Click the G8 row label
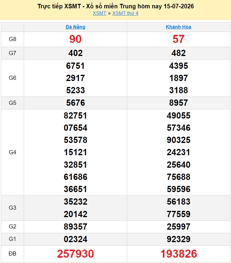 pos(12,39)
